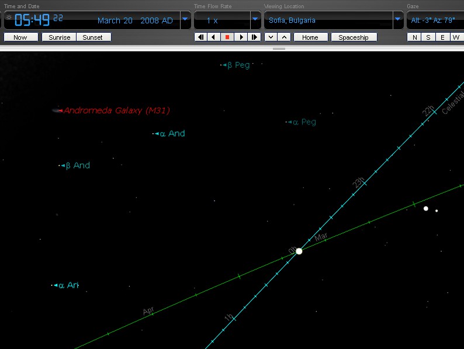Expand the Time Flow Rate dropdown
Screen dimensions: 464x349
pyautogui.click(x=255, y=19)
